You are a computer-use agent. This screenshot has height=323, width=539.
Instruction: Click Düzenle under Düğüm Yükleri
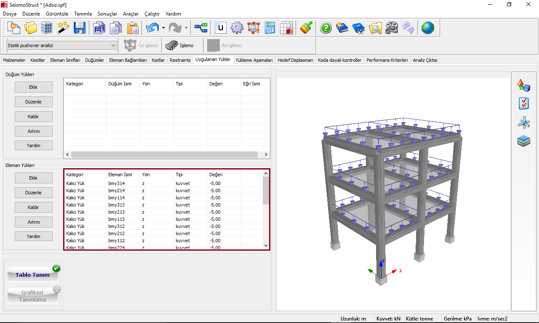coord(33,102)
